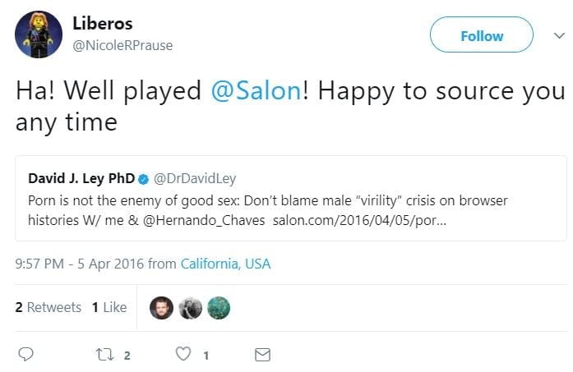Open the California, USA location link
The width and height of the screenshot is (573, 372).
225,264
